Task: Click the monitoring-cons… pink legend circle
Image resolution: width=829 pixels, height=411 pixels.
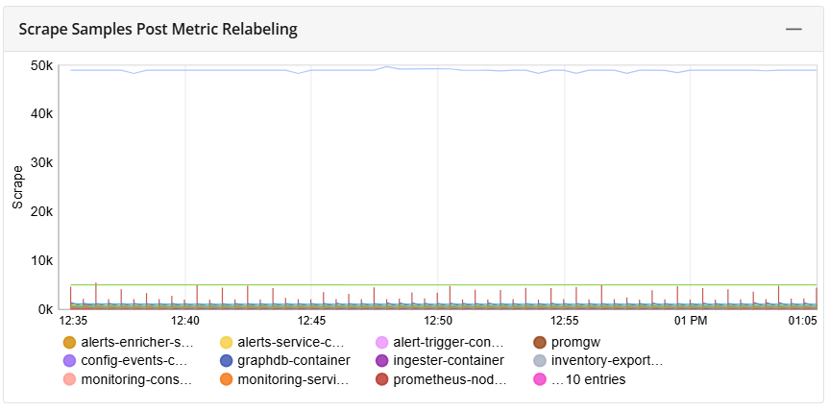Action: coord(69,379)
